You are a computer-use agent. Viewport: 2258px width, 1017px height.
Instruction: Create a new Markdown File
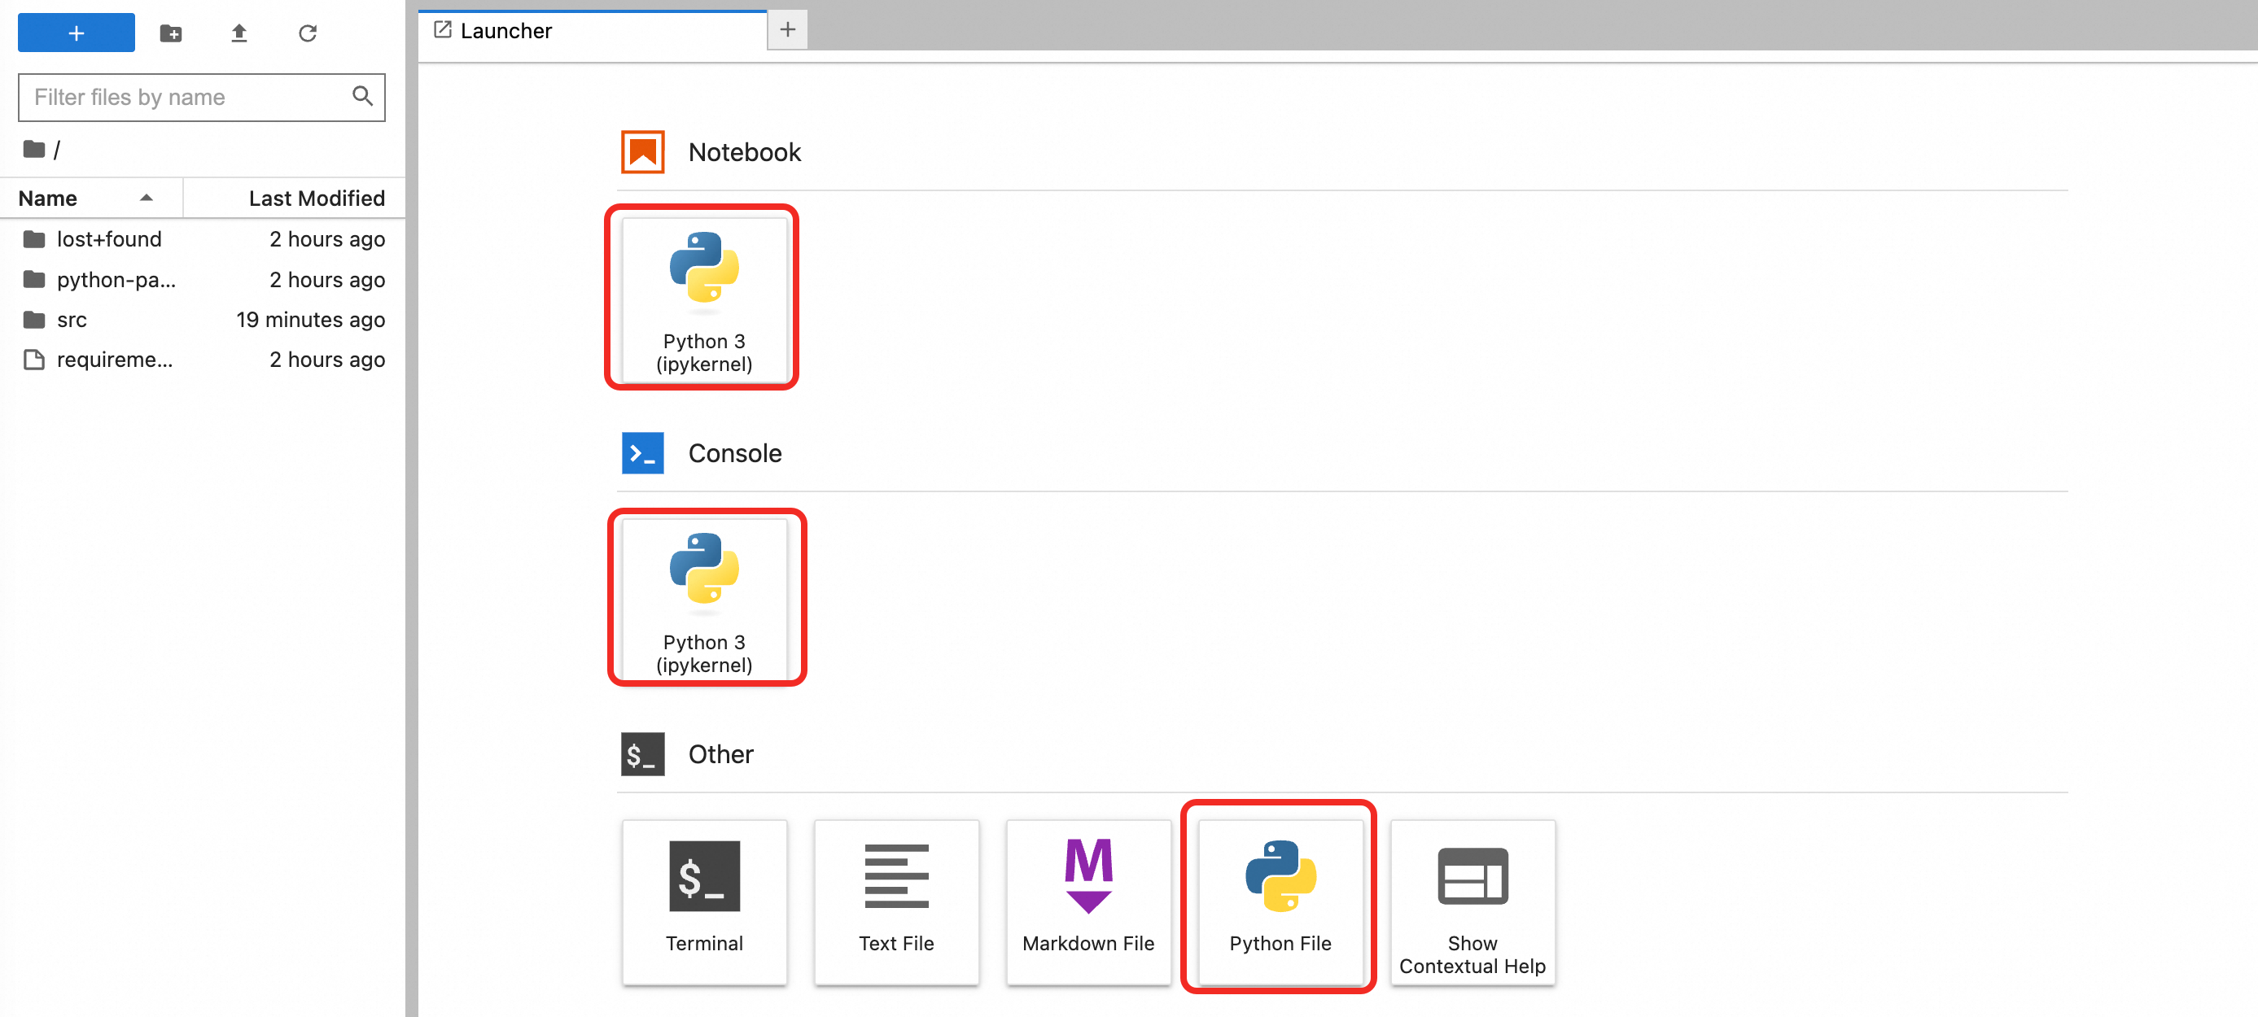pos(1087,901)
